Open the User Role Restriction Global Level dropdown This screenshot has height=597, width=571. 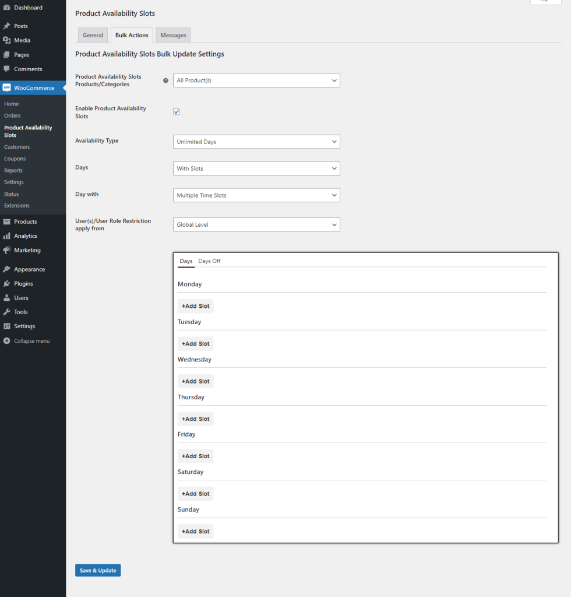point(256,224)
